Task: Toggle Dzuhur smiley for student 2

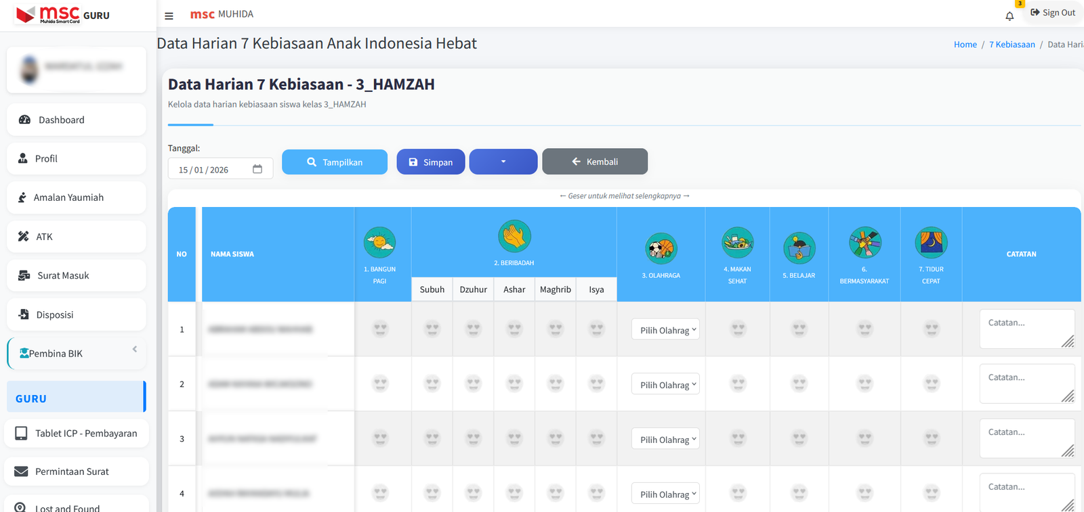Action: click(x=474, y=384)
